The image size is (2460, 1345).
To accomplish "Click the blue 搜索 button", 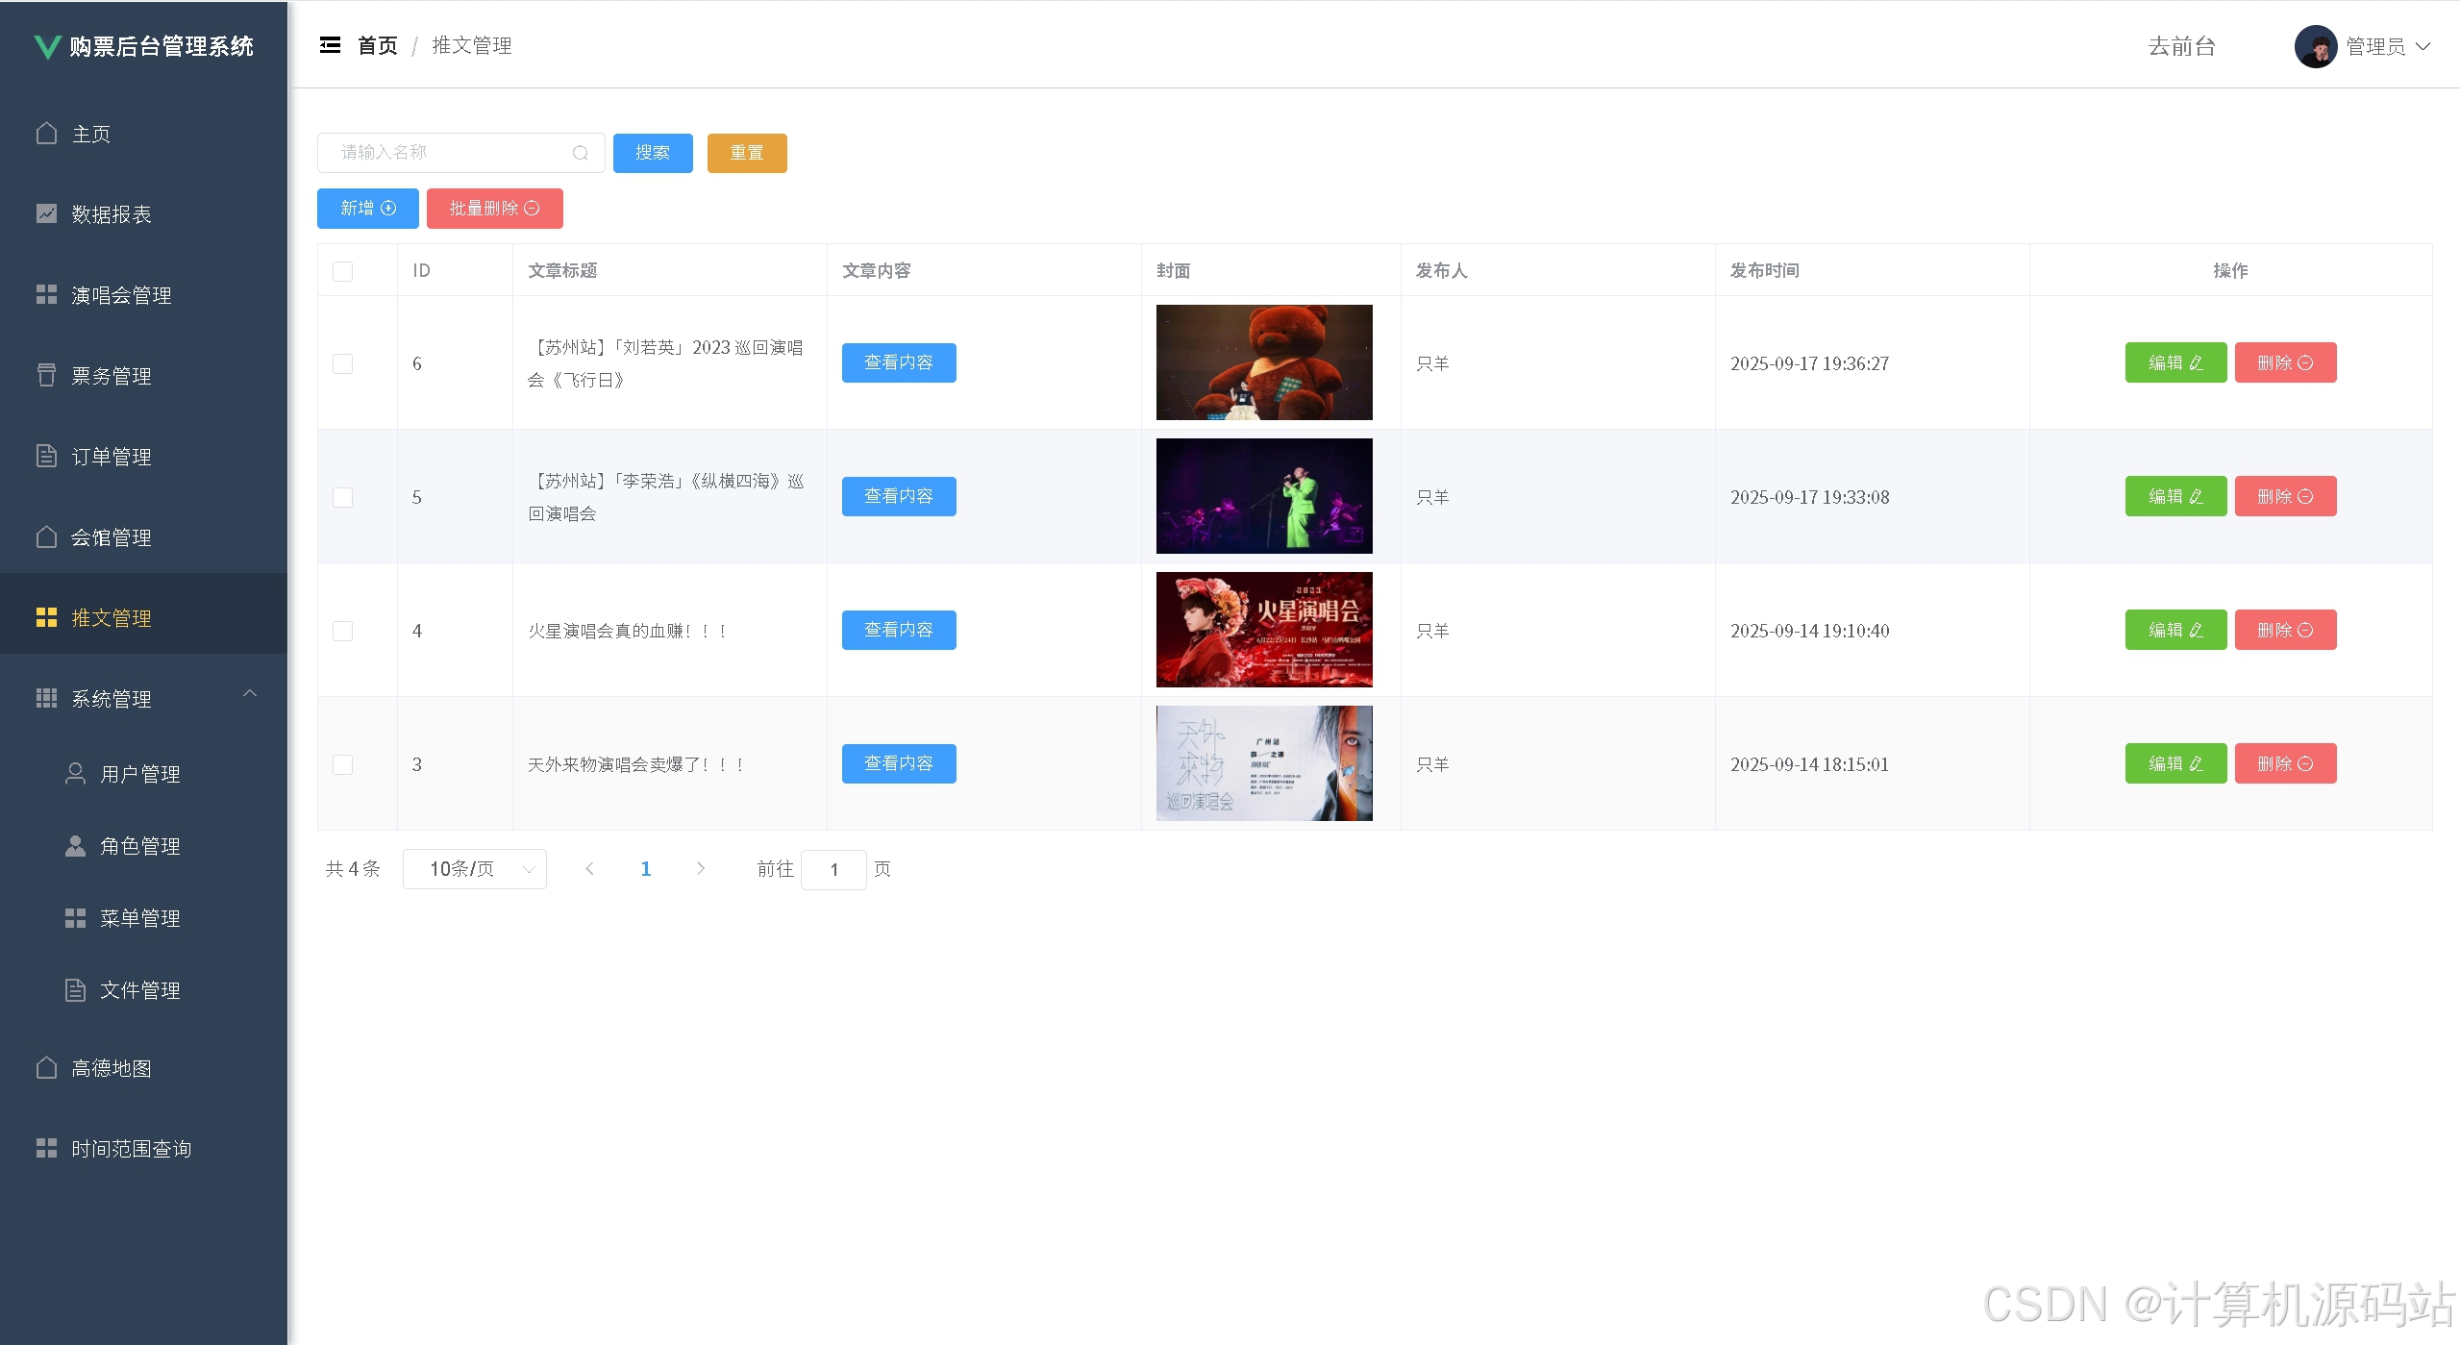I will click(653, 153).
